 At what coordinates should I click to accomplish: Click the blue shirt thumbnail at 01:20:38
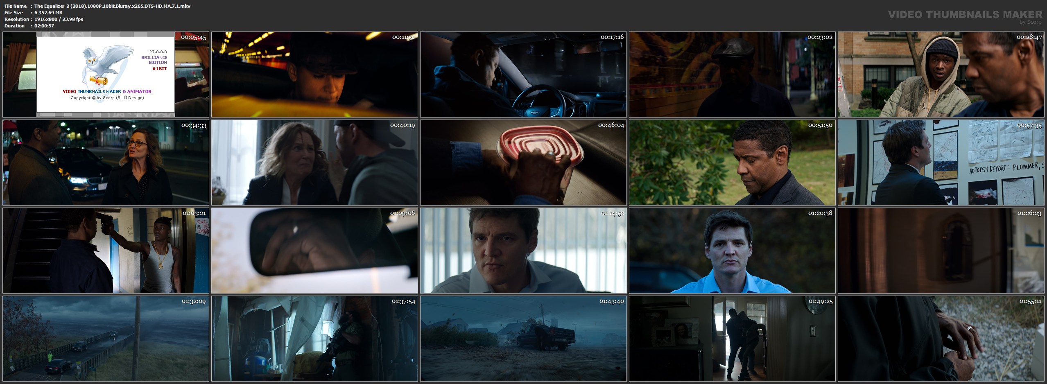click(732, 251)
